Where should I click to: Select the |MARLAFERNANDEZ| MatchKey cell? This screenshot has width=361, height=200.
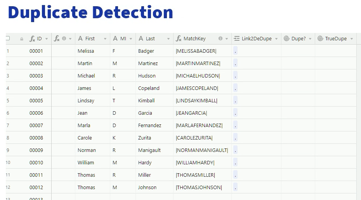(202, 125)
